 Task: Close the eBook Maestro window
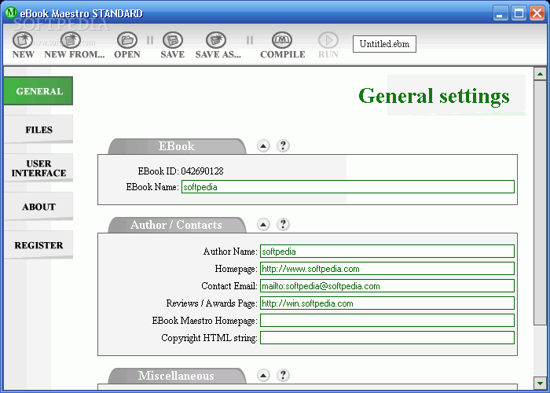coord(537,13)
